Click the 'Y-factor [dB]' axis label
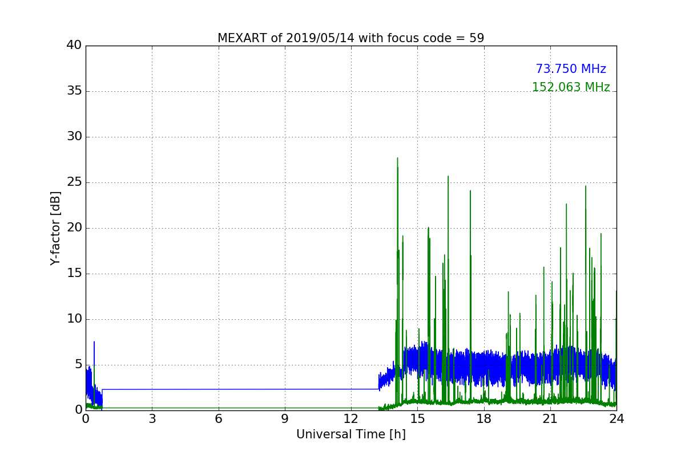 click(x=55, y=228)
